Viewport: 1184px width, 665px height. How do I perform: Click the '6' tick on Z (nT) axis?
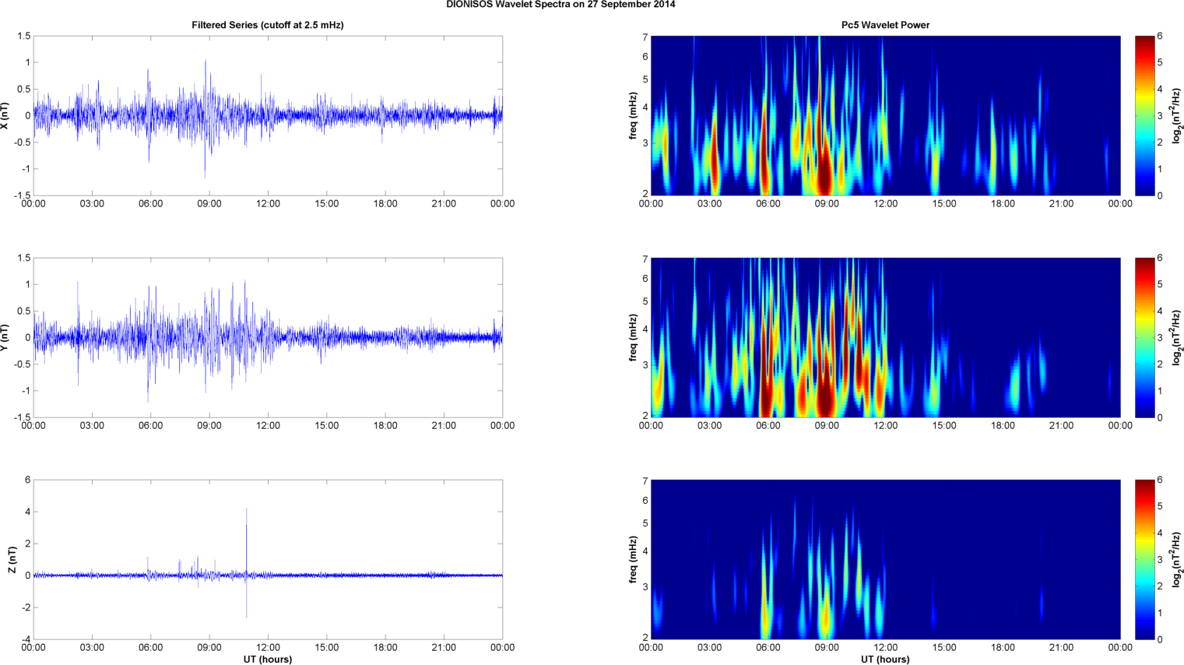tap(27, 480)
